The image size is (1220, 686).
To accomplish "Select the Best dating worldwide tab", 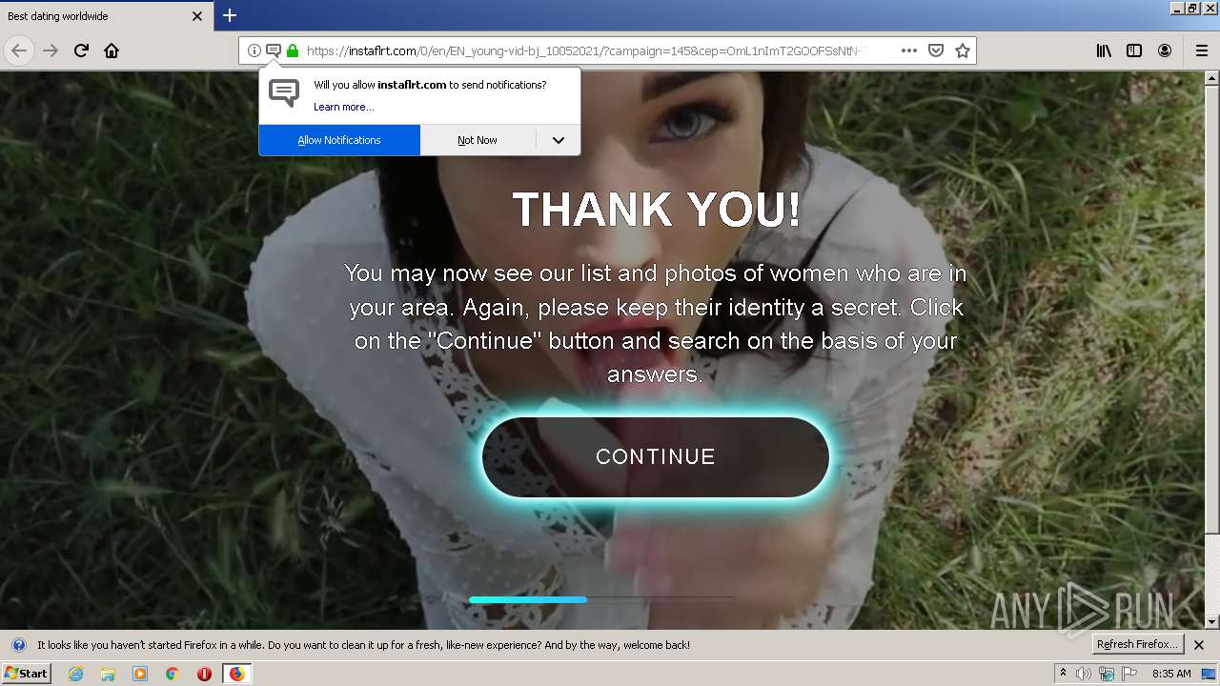I will 105,16.
